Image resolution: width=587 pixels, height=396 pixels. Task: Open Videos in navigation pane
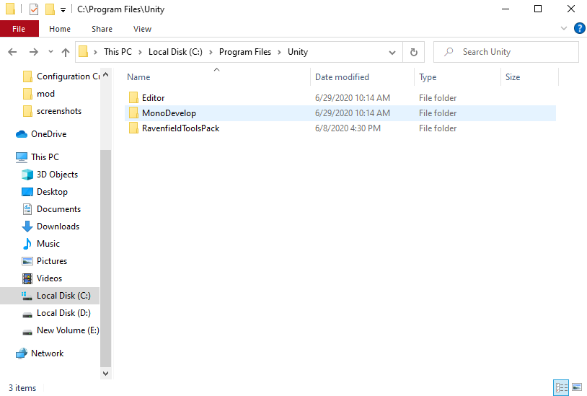42,278
